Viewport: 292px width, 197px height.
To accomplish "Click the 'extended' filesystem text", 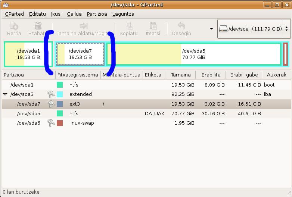I will pos(80,94).
